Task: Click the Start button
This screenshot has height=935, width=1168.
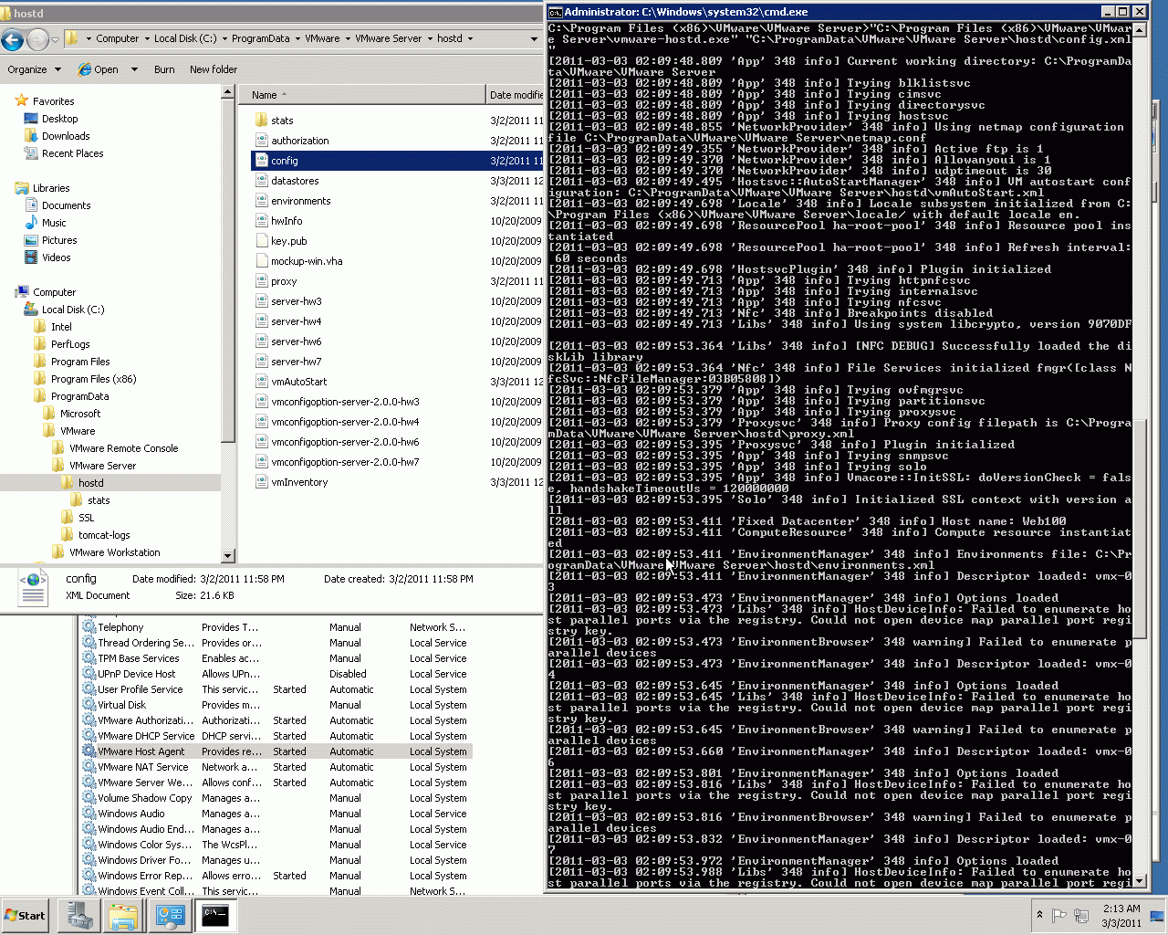Action: point(25,916)
